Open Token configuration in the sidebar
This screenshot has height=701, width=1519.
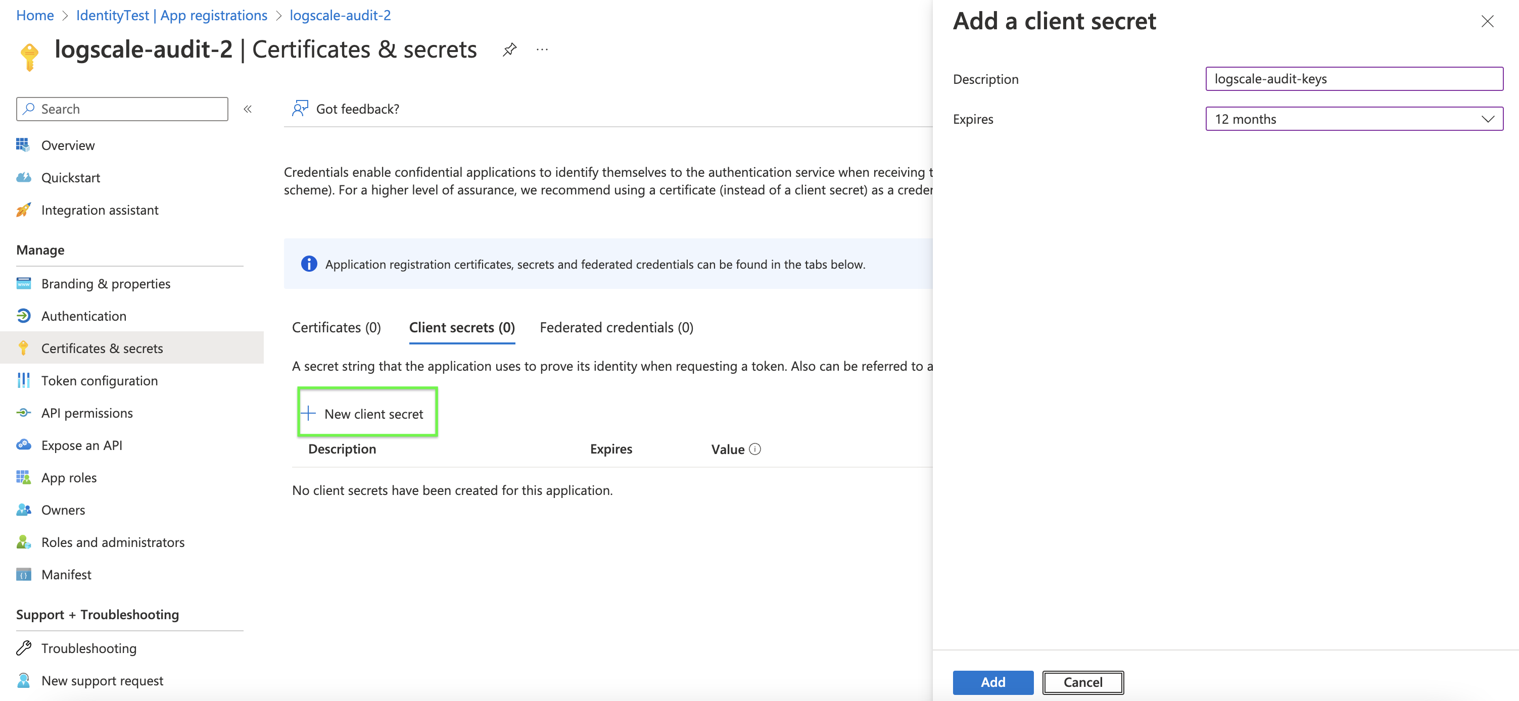(99, 381)
